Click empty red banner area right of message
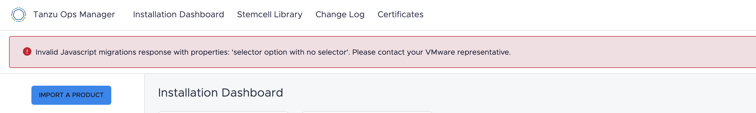 631,52
